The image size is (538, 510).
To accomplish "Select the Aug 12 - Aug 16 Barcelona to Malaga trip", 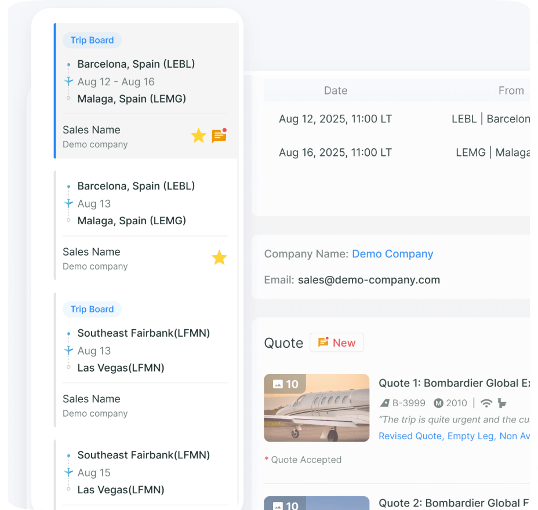I will coord(146,90).
